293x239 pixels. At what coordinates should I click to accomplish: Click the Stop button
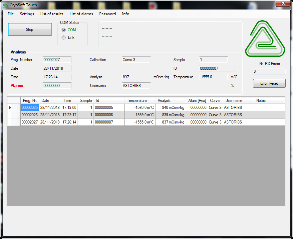pos(30,29)
